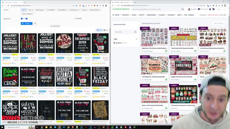Click the taskbar search box
Image resolution: width=230 pixels, height=129 pixels.
[20, 127]
